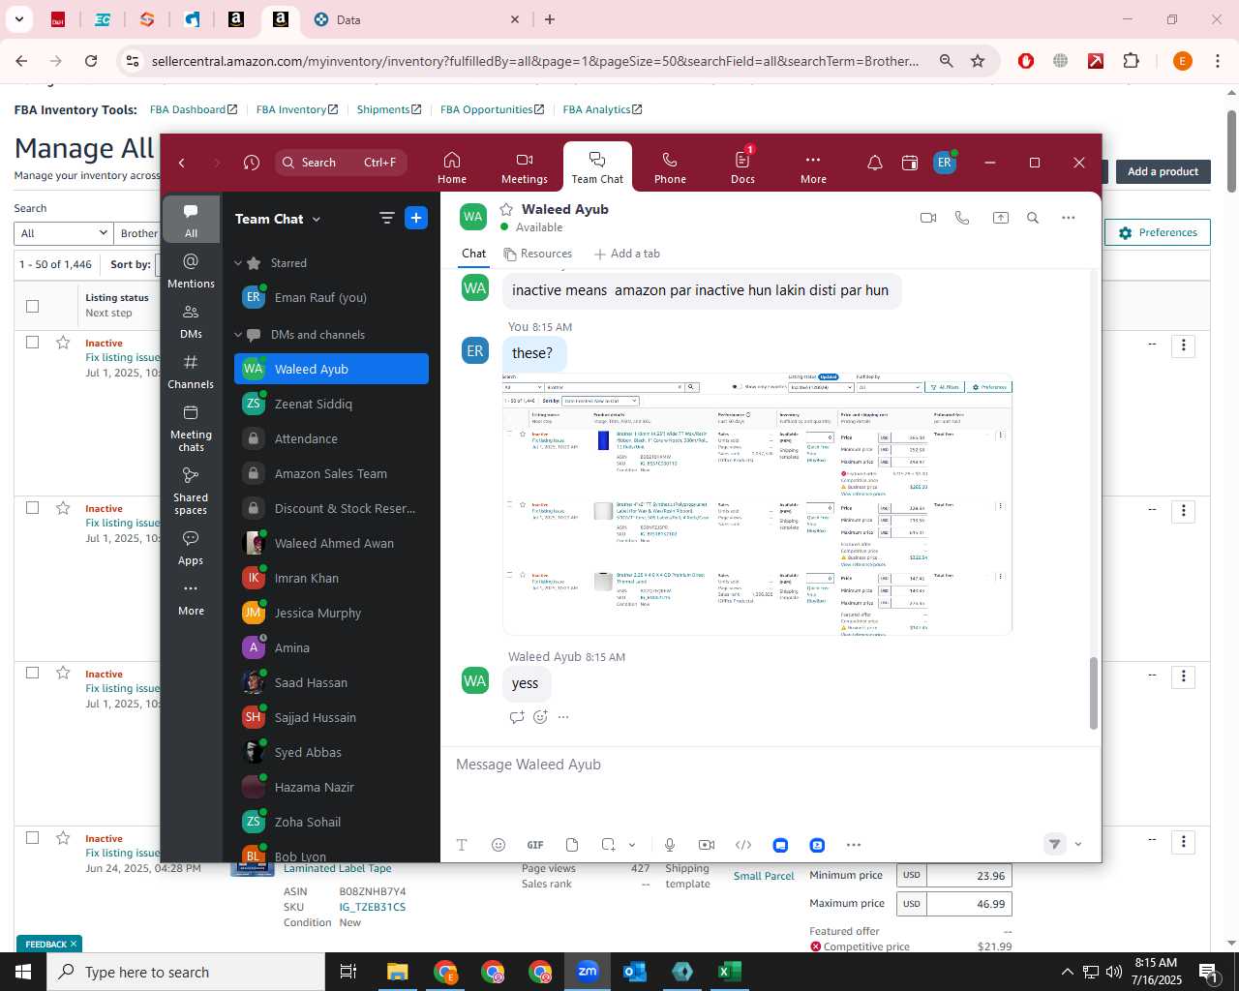Record video message icon
1239x991 pixels.
tap(707, 845)
